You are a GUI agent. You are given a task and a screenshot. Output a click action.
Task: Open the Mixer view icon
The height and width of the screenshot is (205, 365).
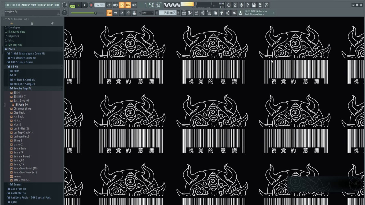click(203, 13)
